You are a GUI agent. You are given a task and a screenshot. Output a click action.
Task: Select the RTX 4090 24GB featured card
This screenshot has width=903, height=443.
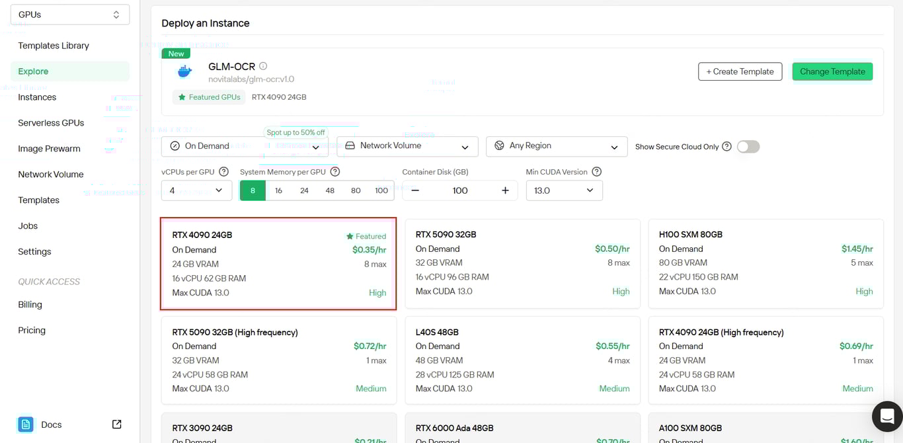(x=278, y=263)
